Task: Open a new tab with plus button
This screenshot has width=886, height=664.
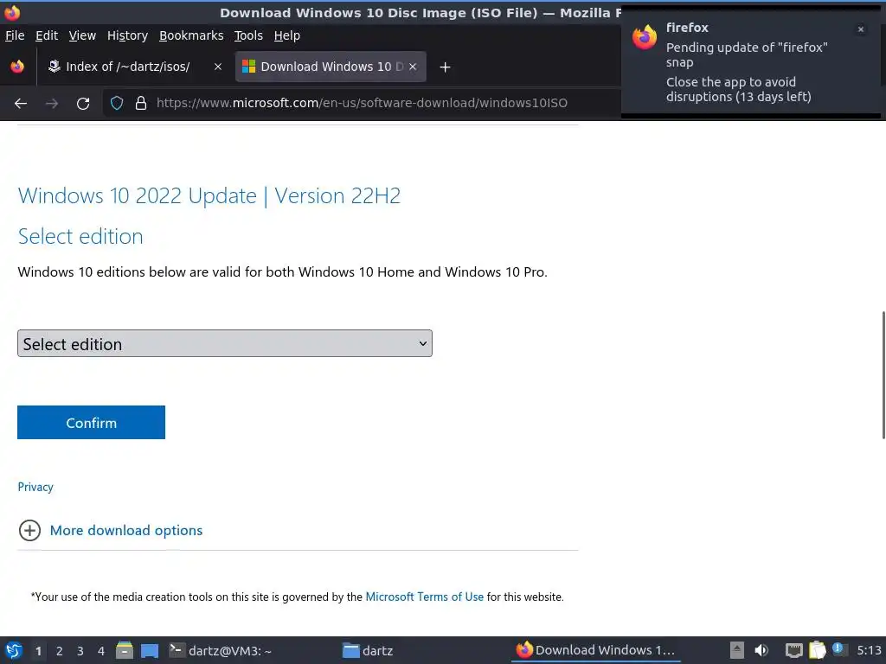Action: pos(445,67)
